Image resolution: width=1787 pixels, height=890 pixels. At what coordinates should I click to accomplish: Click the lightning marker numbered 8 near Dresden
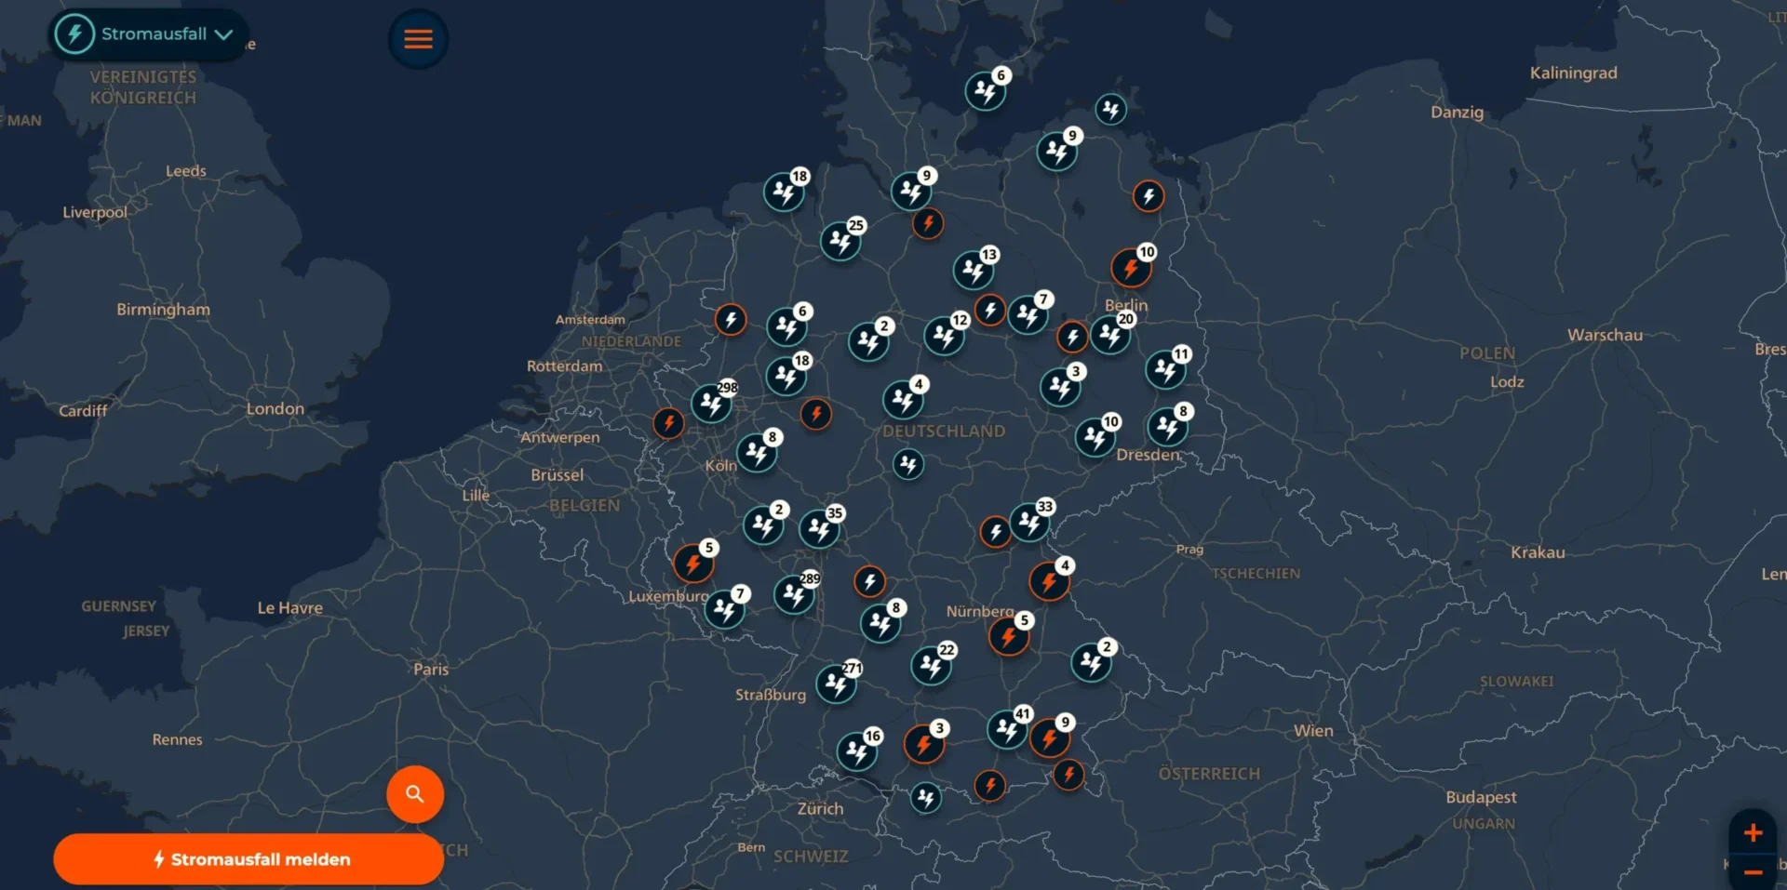click(x=1170, y=428)
